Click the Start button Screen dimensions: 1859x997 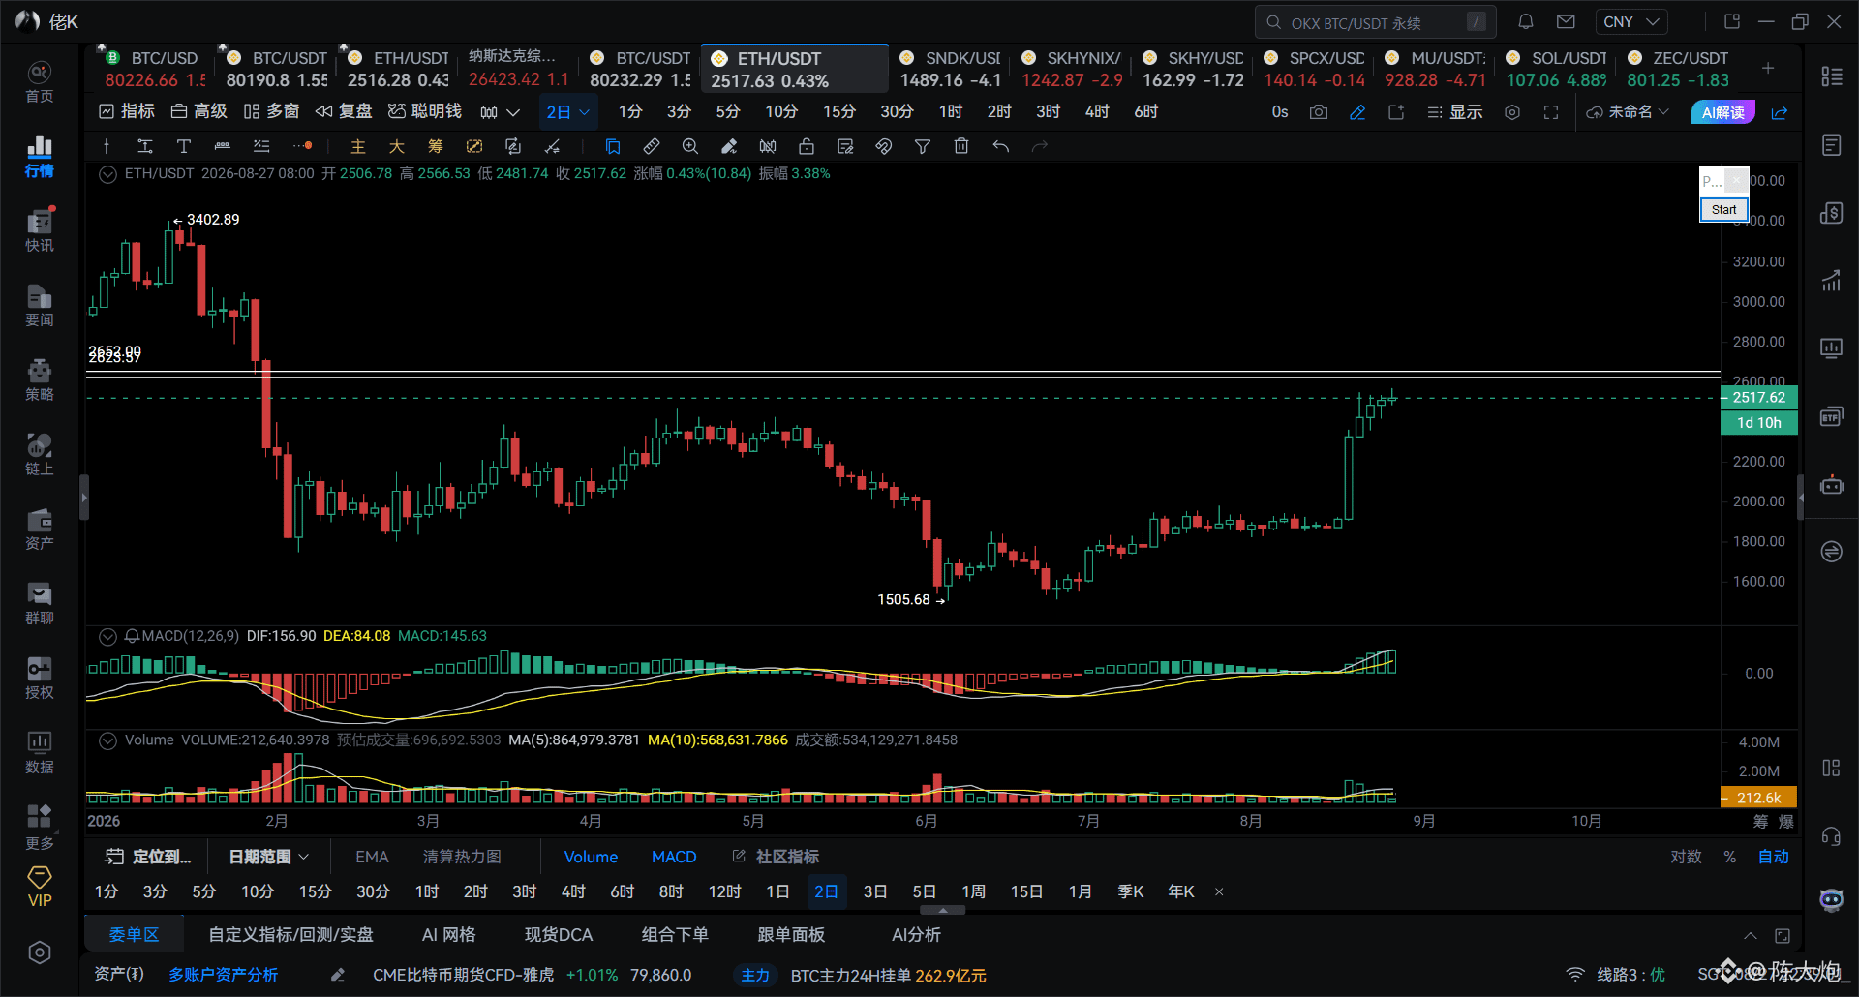point(1723,210)
